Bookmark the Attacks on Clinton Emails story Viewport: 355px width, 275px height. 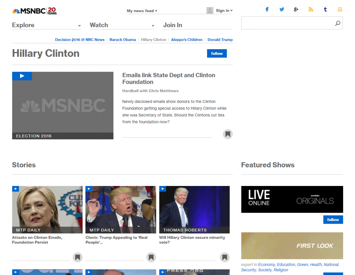click(77, 257)
